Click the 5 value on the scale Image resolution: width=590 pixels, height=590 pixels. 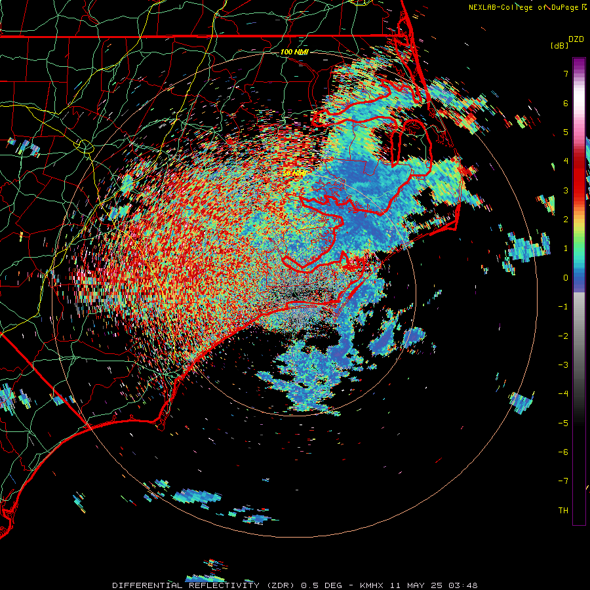566,132
